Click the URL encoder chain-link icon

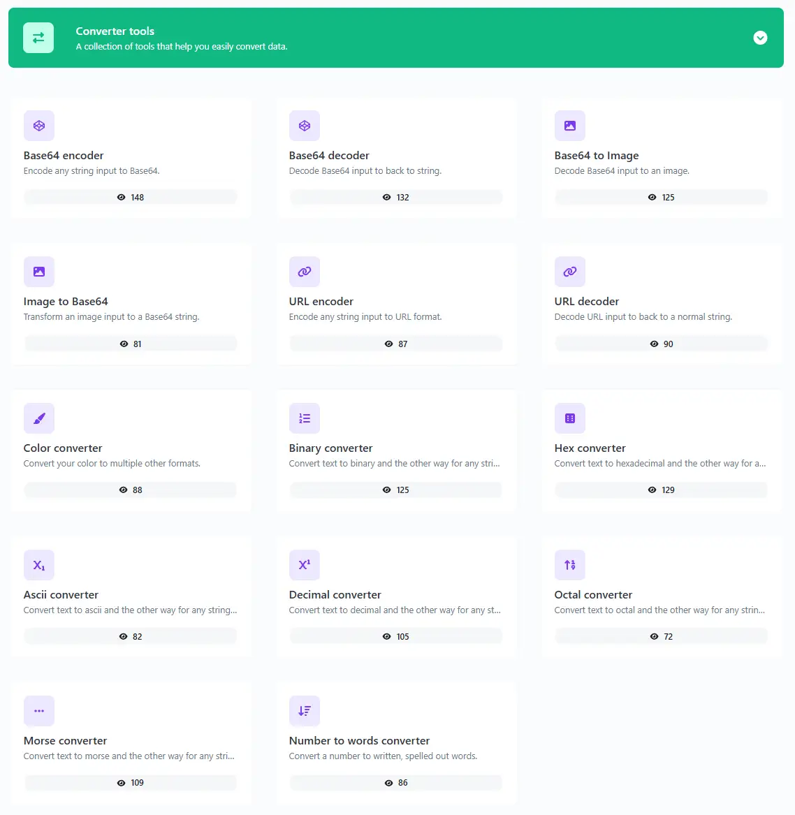[x=305, y=272]
